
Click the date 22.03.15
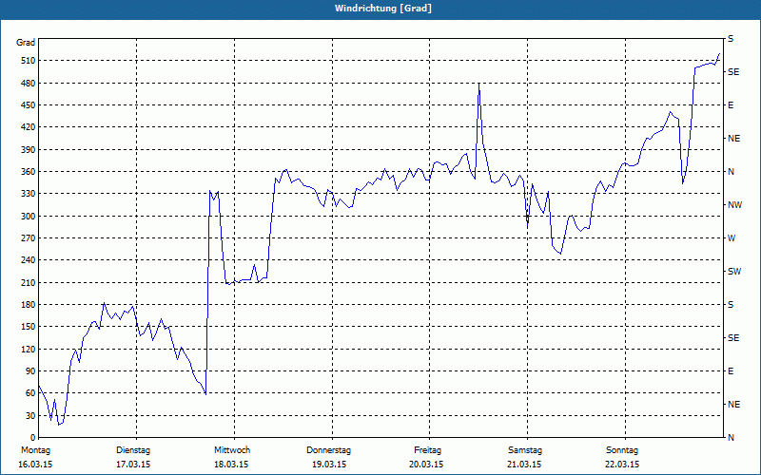[622, 465]
